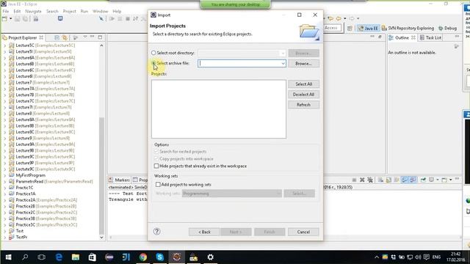The width and height of the screenshot is (470, 264).
Task: Open the Window menu
Action: [x=100, y=12]
